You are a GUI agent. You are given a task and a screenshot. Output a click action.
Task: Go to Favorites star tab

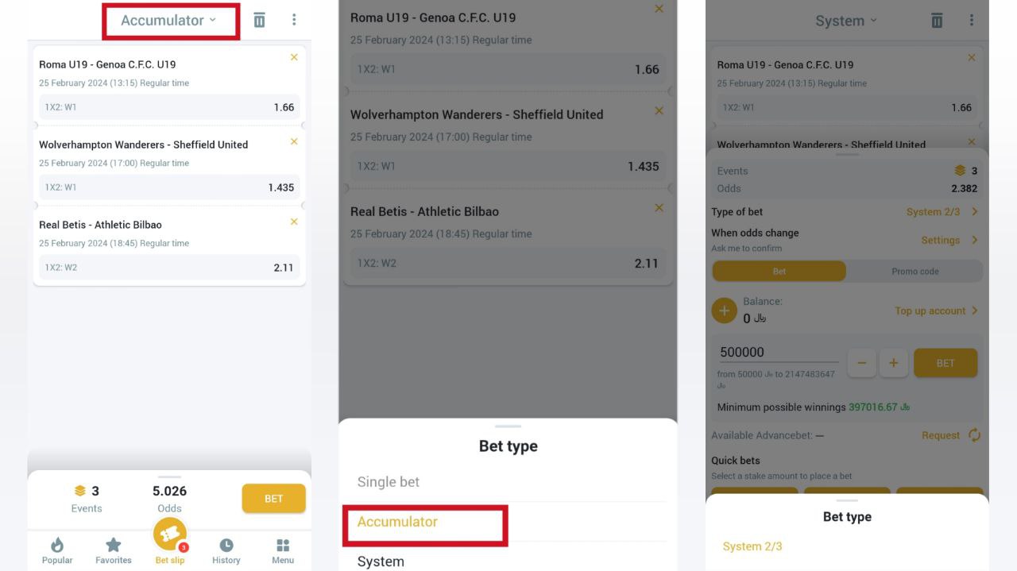[x=114, y=550]
